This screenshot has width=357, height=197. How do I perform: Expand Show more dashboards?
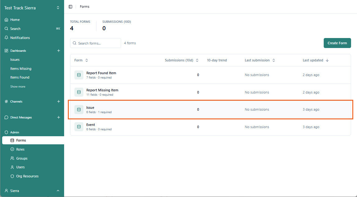pos(18,87)
